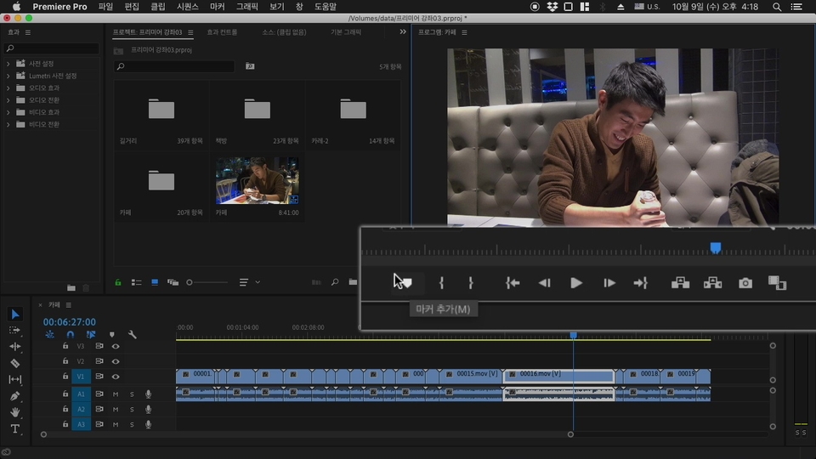Switch project panel to freeform view
Screen dimensions: 816x459
(173, 282)
